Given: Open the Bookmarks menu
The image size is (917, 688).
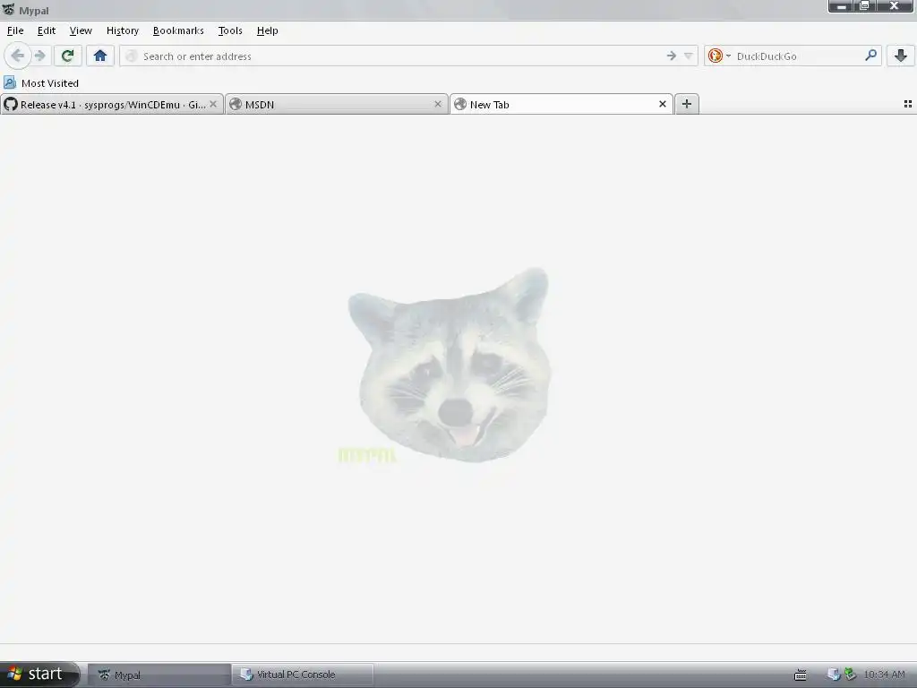Looking at the screenshot, I should (x=178, y=30).
